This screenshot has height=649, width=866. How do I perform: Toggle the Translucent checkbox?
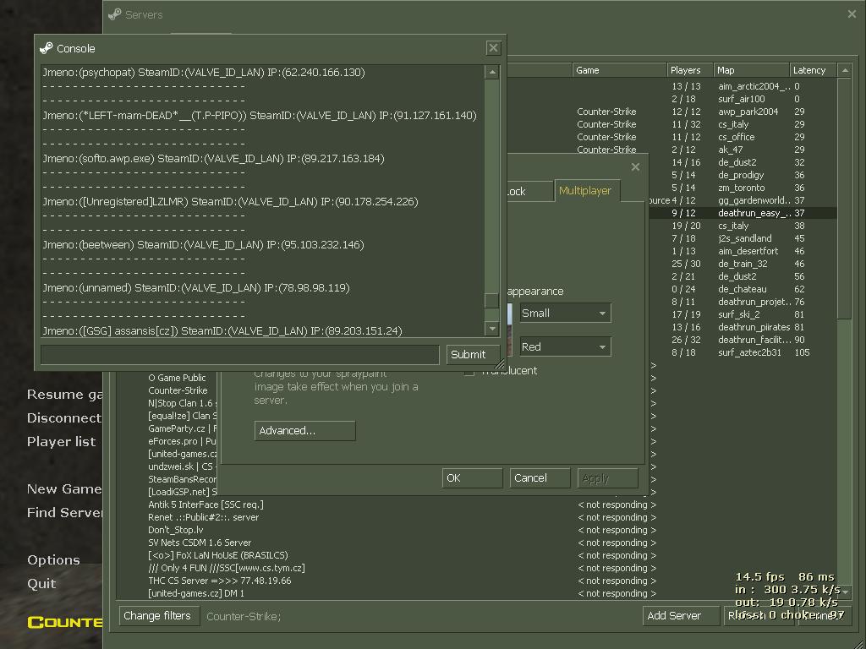[x=469, y=372]
